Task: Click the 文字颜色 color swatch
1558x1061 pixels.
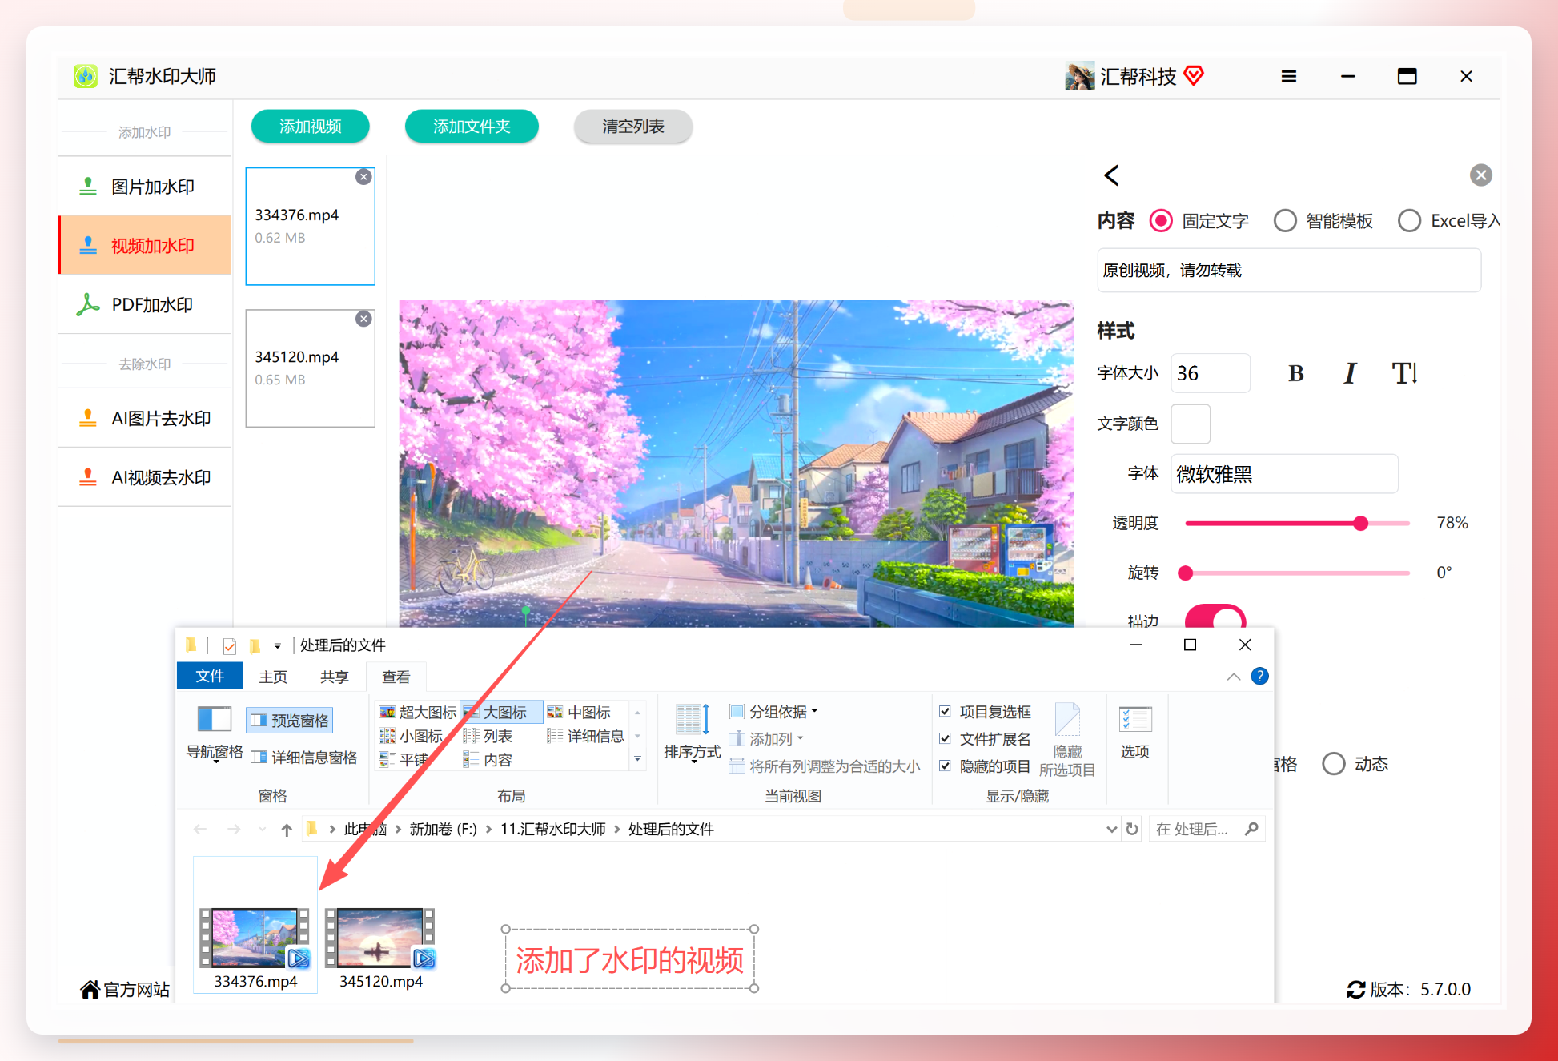Action: [x=1191, y=424]
